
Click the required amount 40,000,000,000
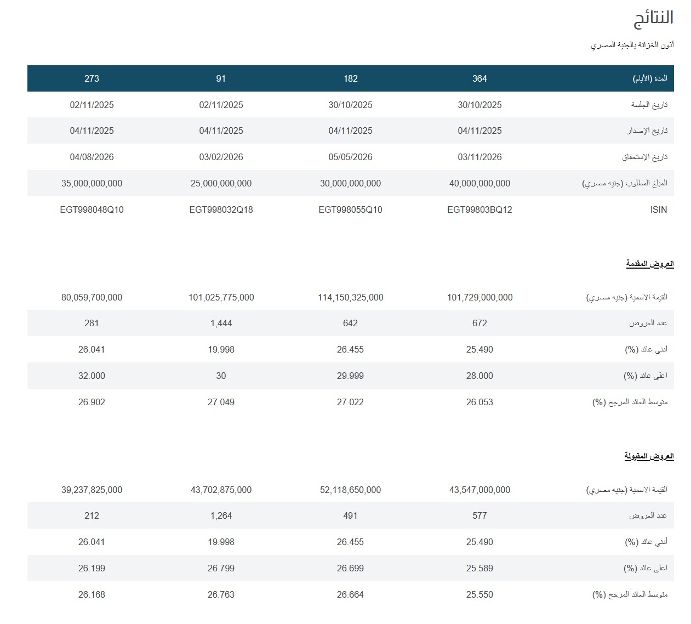479,183
